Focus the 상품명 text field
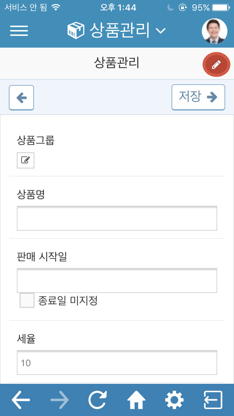 pyautogui.click(x=117, y=219)
